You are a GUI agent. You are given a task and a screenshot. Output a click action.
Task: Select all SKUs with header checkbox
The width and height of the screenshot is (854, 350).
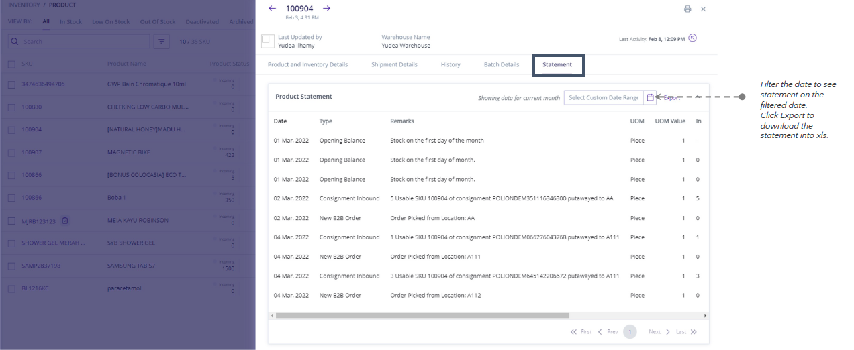click(11, 64)
